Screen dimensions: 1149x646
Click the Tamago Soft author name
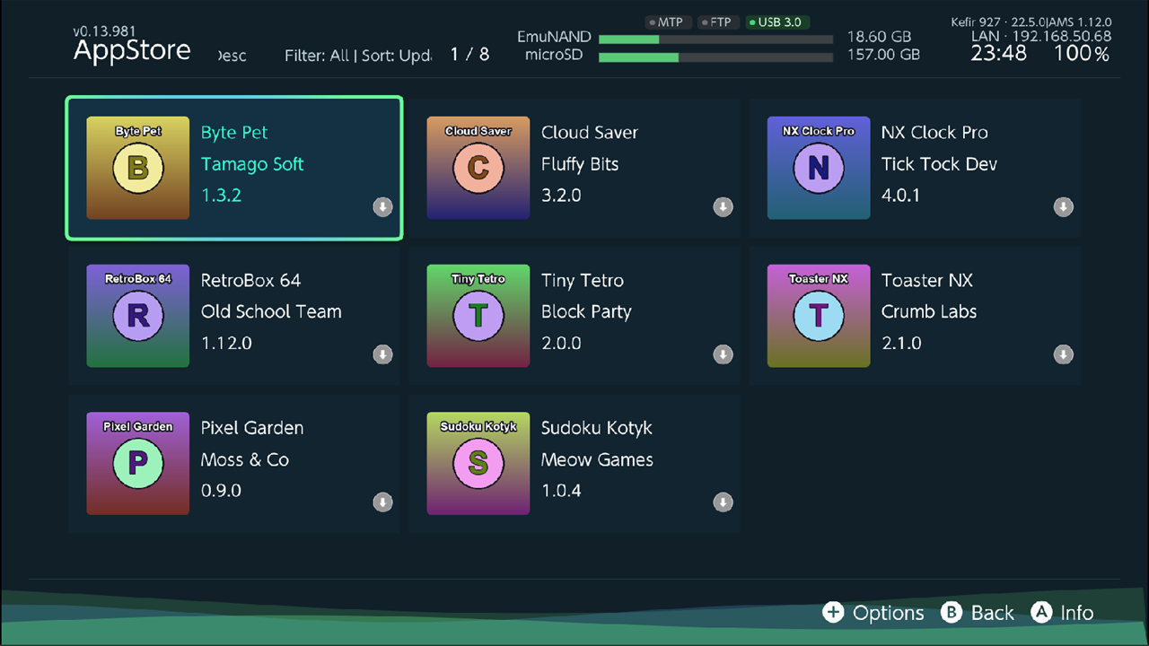(x=252, y=164)
